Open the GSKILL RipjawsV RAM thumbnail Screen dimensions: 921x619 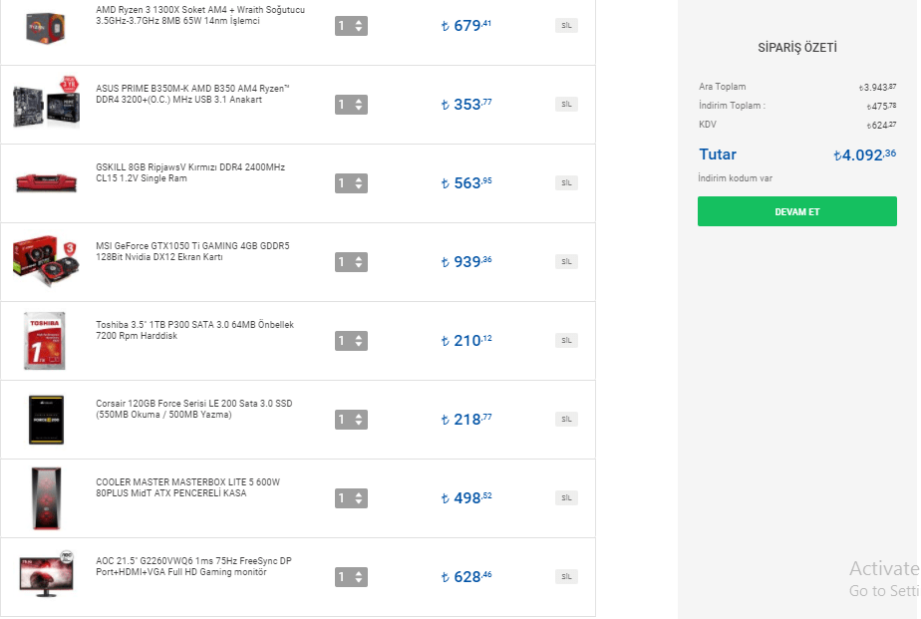46,182
